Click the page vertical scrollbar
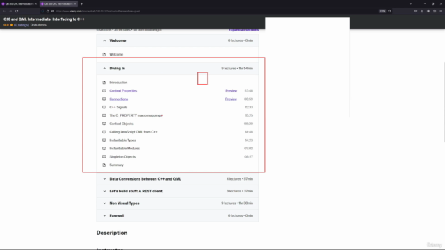The width and height of the screenshot is (445, 250). [x=444, y=102]
